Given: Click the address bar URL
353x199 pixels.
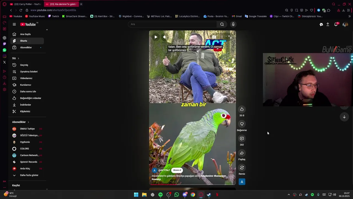Looking at the screenshot, I should tap(53, 10).
